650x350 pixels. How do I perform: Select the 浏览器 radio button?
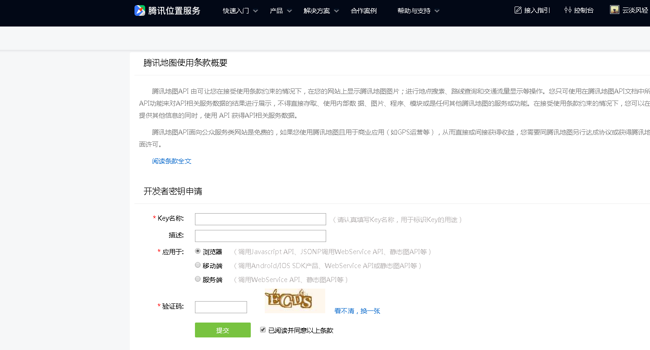pos(198,251)
